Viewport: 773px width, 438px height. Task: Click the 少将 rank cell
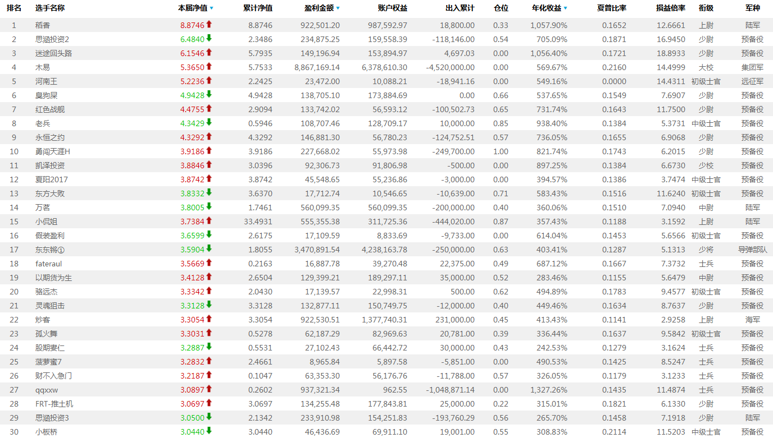[x=706, y=250]
